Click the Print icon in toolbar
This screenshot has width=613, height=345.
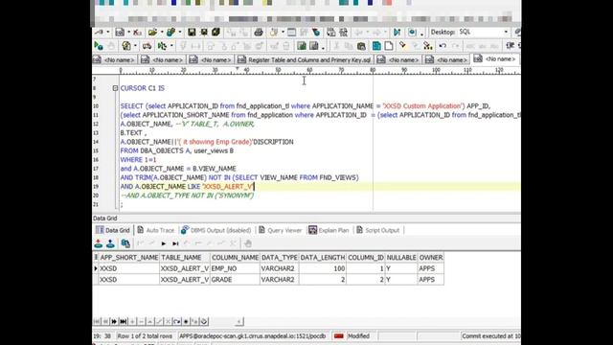tap(259, 32)
